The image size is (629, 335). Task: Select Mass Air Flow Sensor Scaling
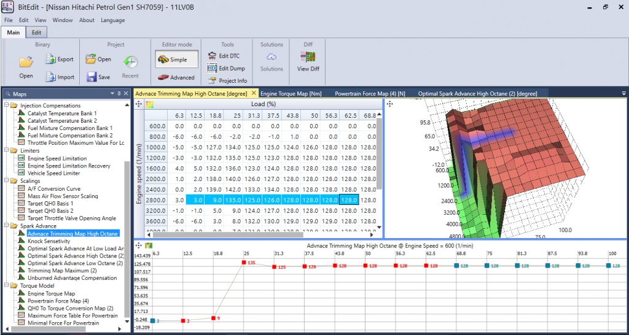pyautogui.click(x=63, y=196)
